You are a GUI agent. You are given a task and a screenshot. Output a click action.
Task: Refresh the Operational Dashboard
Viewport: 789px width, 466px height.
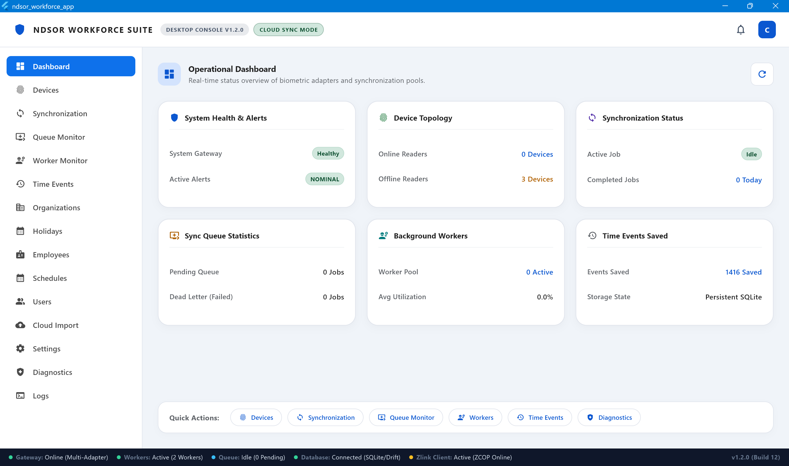point(762,74)
